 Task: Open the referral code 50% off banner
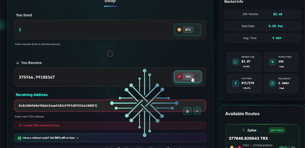tap(110, 138)
